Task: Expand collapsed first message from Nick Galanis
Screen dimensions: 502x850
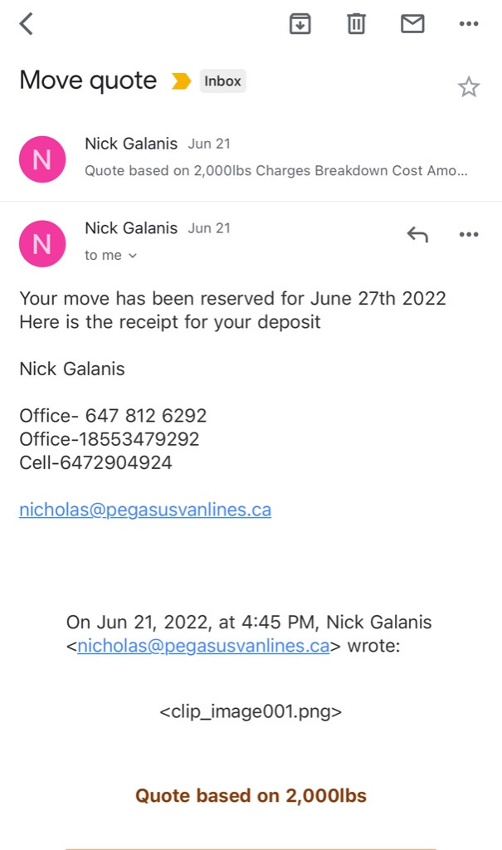Action: pyautogui.click(x=274, y=158)
